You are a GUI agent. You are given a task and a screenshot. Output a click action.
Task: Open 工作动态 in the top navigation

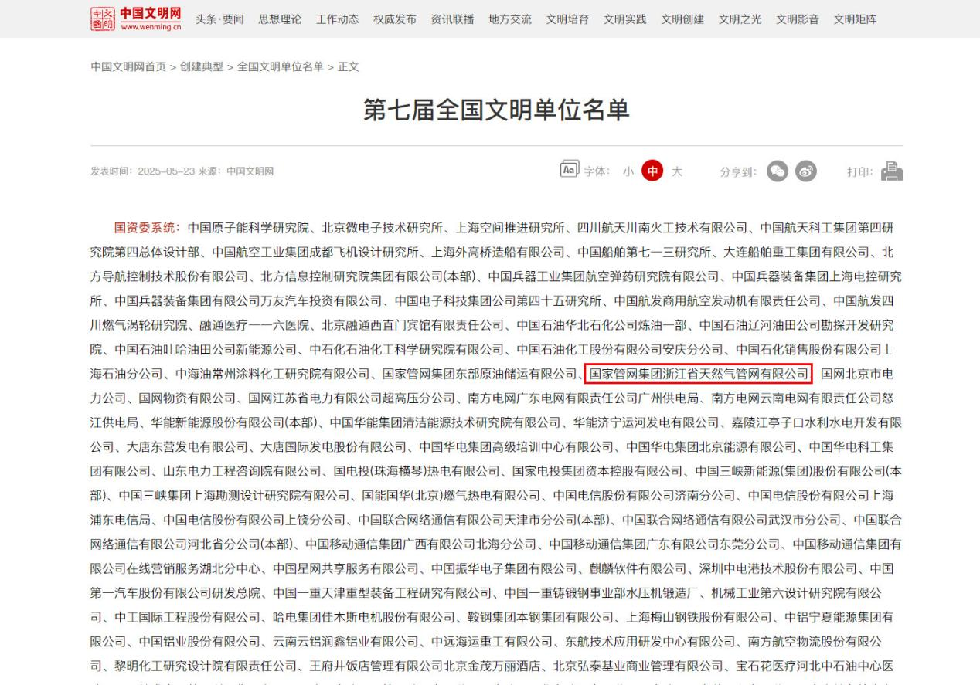338,19
